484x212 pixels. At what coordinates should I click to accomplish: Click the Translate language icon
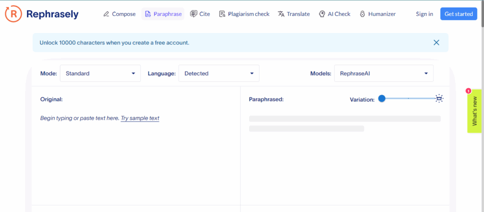pos(281,14)
